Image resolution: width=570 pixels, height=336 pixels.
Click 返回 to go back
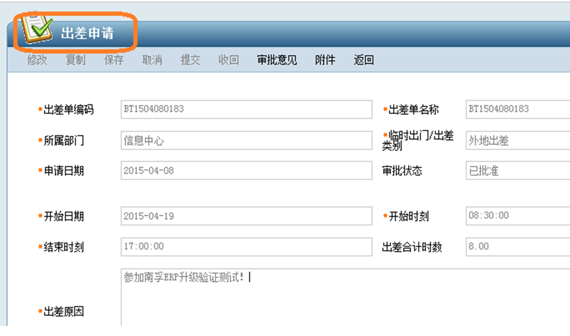pos(364,60)
